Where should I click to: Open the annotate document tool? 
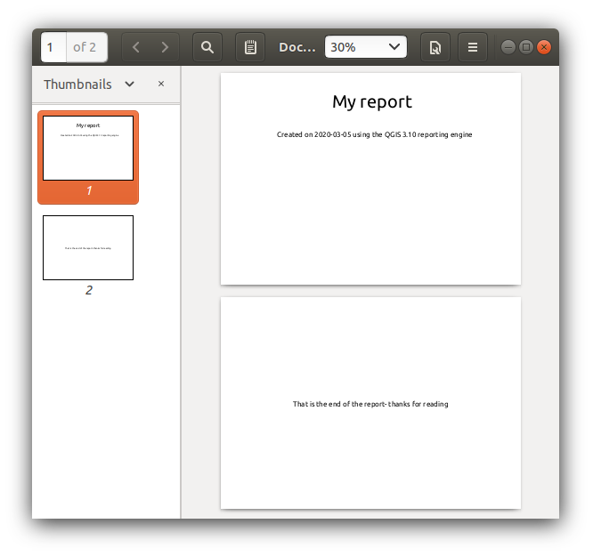(250, 47)
